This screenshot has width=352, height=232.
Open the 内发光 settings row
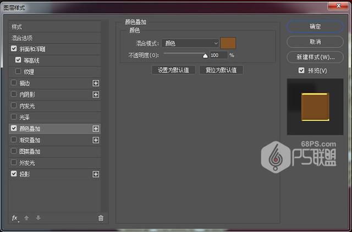coord(54,106)
